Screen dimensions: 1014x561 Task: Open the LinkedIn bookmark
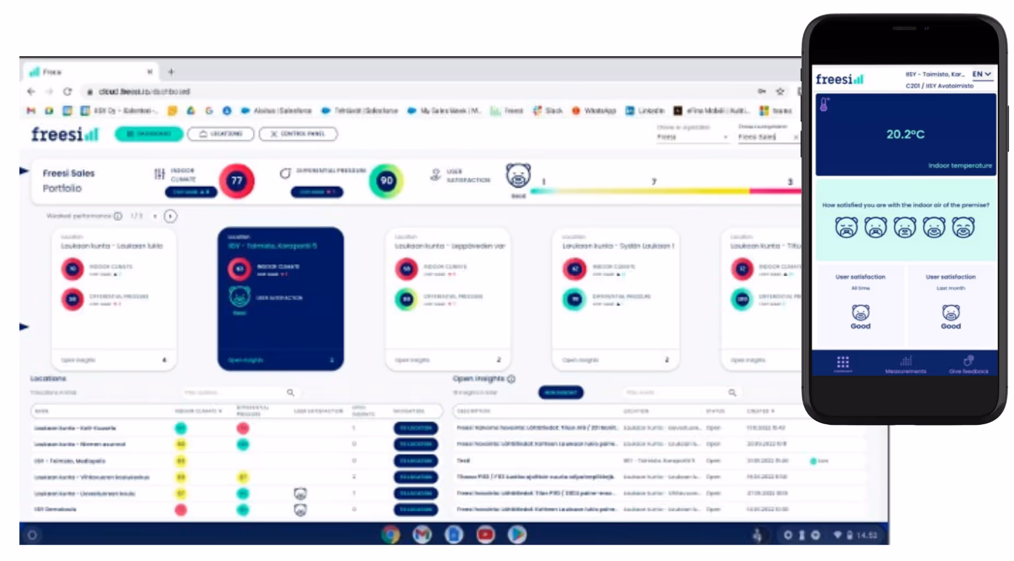[645, 110]
